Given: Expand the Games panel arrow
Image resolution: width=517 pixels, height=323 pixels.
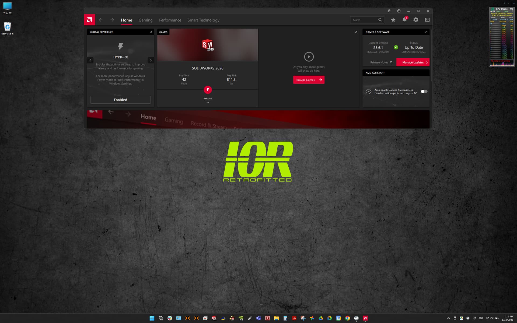Looking at the screenshot, I should (x=356, y=32).
